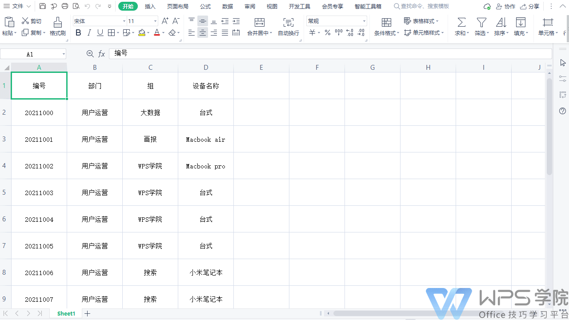Open the Cell Style (单元格样式) dropdown
The image size is (569, 320).
coord(424,32)
